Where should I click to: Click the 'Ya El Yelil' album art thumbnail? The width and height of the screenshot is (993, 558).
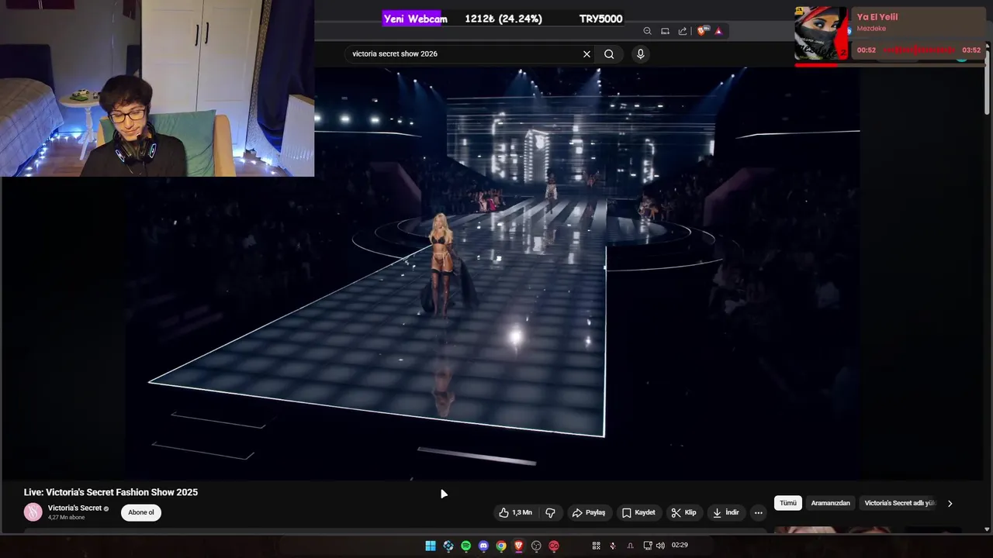821,34
